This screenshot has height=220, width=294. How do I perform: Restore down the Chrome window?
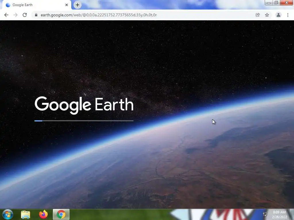pos(276,3)
